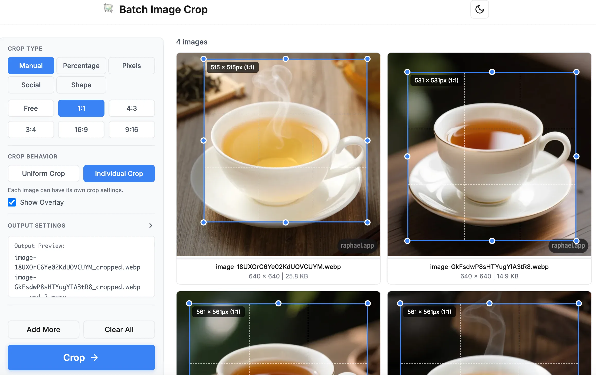This screenshot has height=375, width=596.
Task: Select the 1:1 aspect ratio
Action: (81, 108)
